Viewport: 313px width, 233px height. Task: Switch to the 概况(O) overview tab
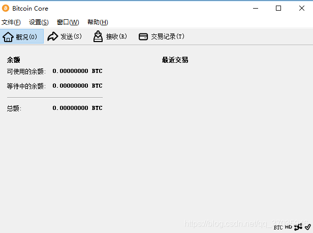click(22, 36)
